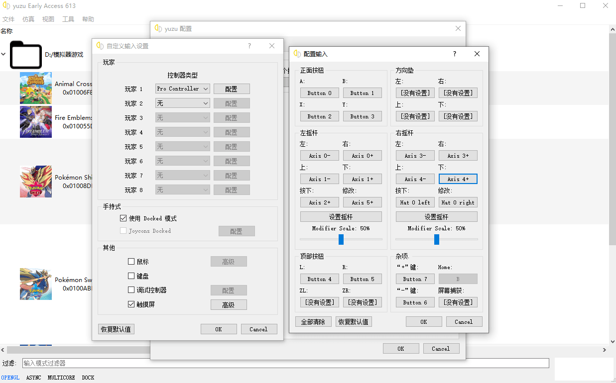Adjust left stick Modifier Scale slider
The image size is (616, 383).
point(341,239)
